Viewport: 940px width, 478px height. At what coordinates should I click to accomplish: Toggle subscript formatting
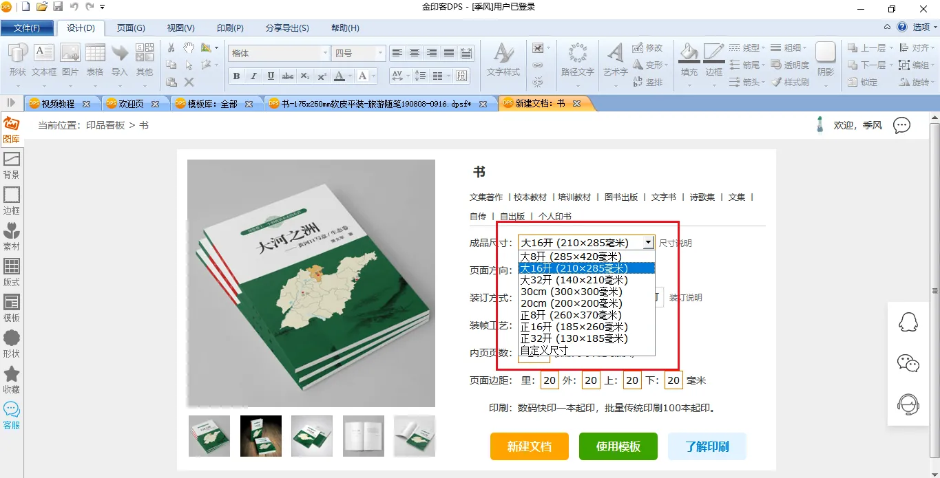(x=304, y=76)
